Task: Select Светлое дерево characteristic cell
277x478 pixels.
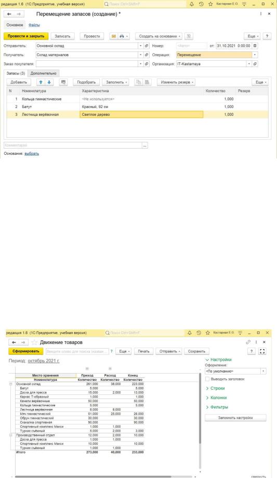Action: 141,115
